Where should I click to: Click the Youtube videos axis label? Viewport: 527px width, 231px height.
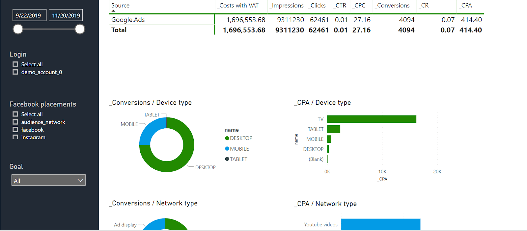pyautogui.click(x=321, y=225)
